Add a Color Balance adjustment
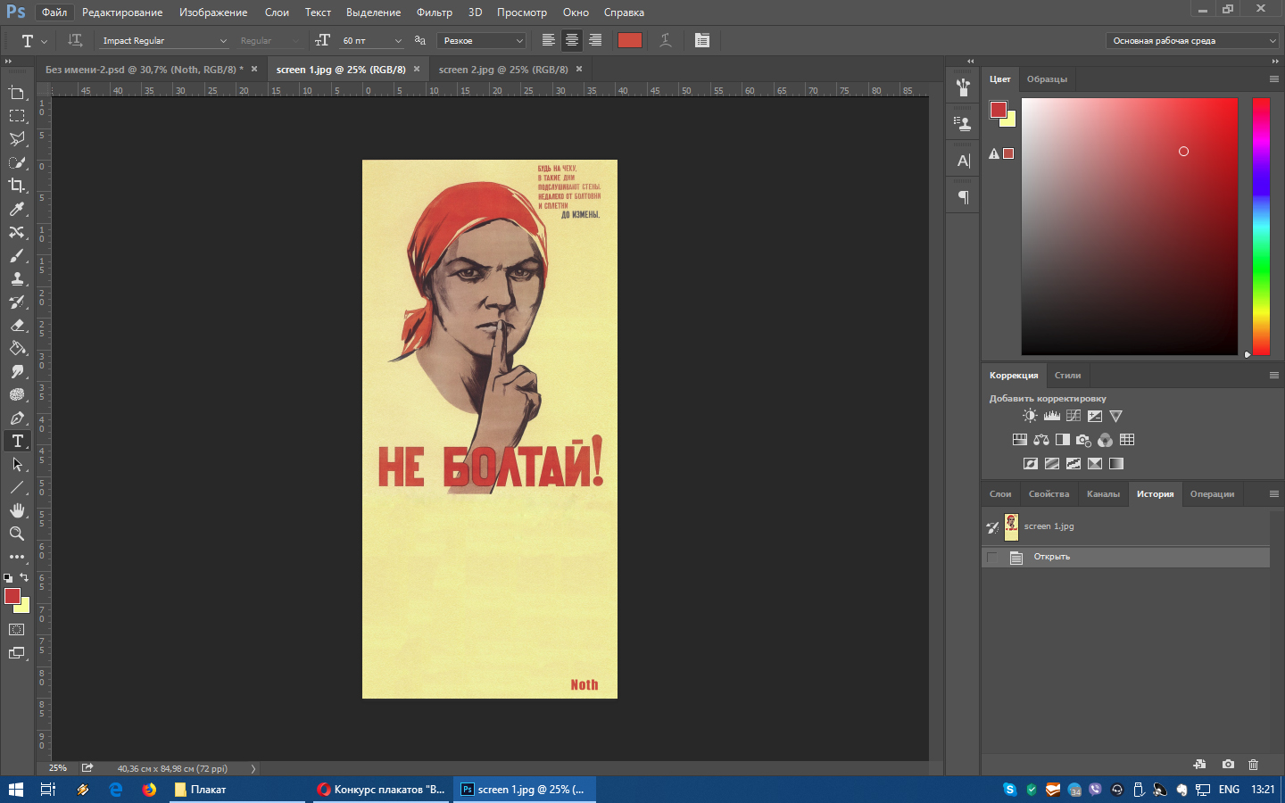This screenshot has height=803, width=1285. tap(1041, 440)
